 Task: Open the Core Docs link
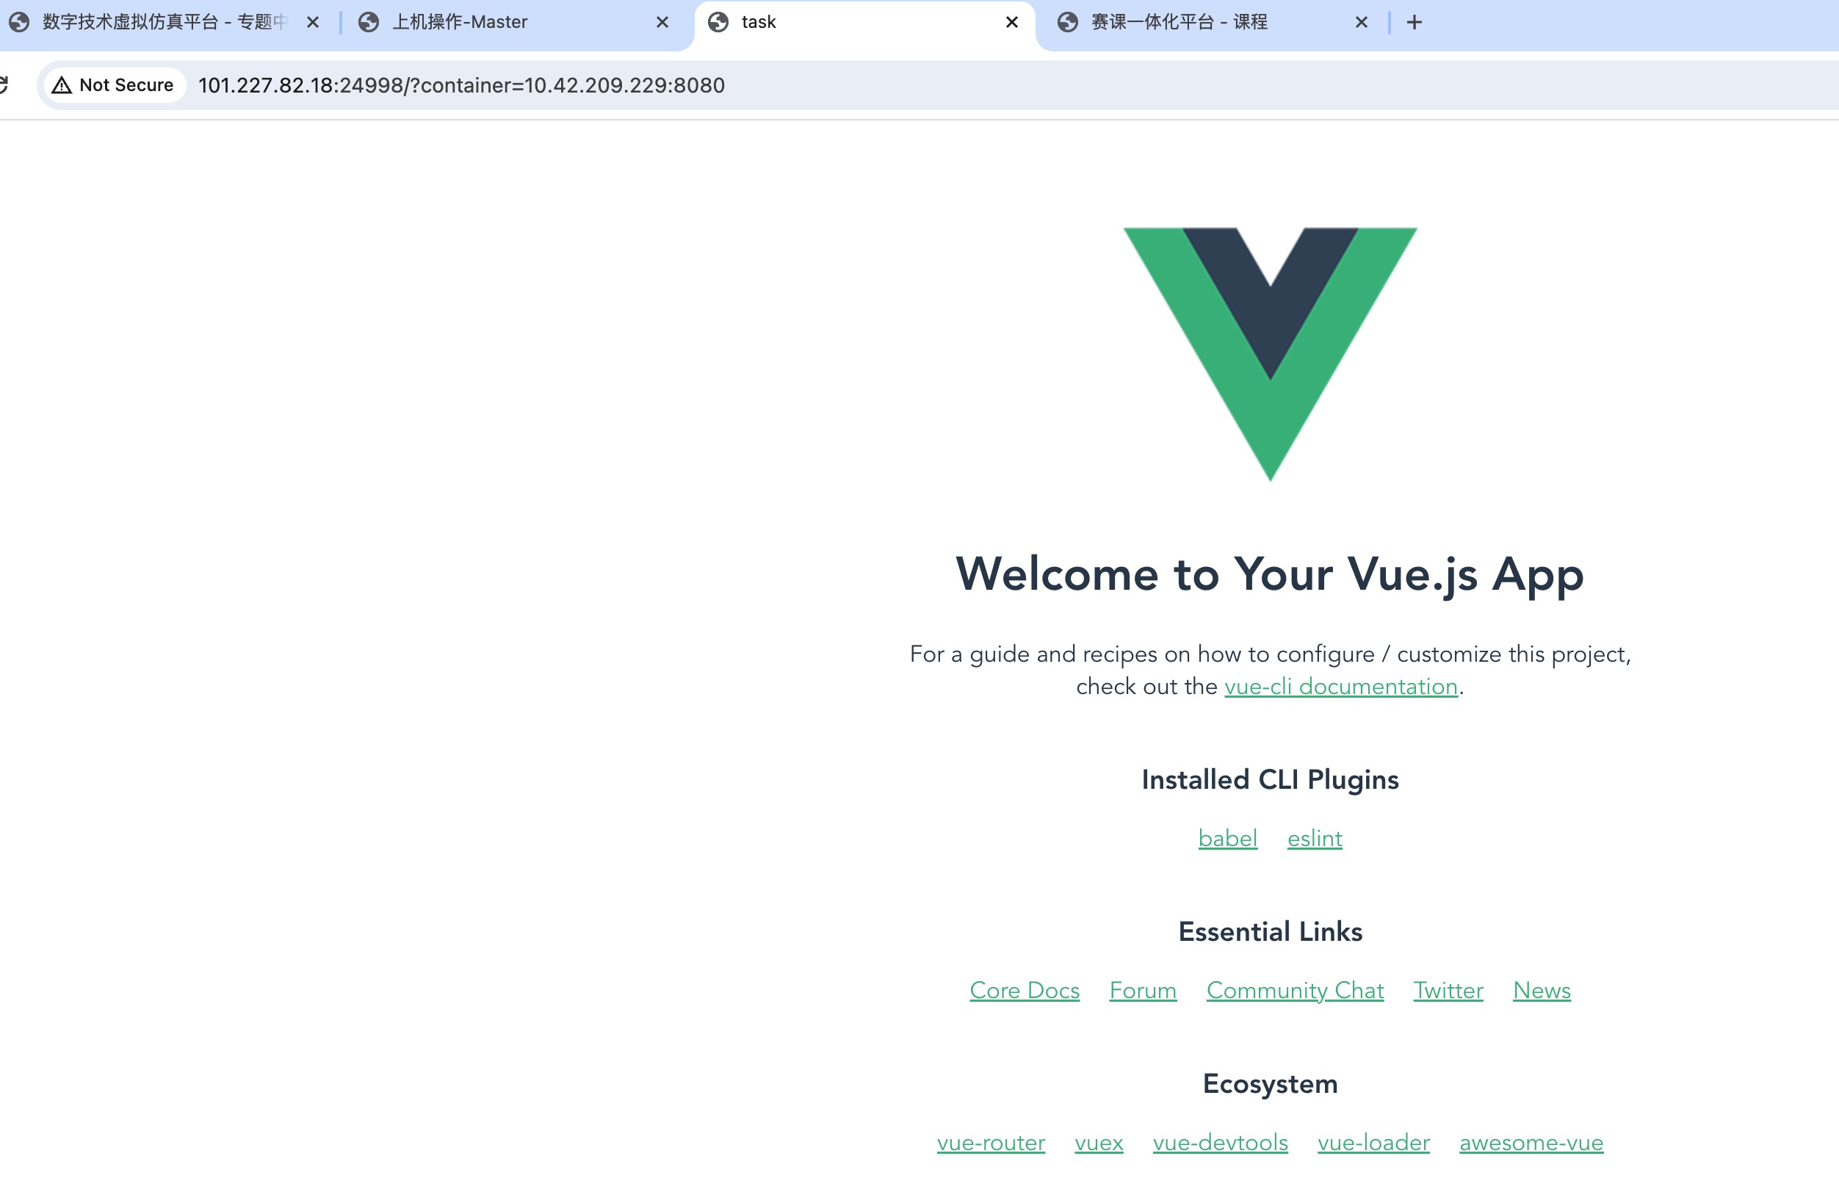pyautogui.click(x=1024, y=990)
